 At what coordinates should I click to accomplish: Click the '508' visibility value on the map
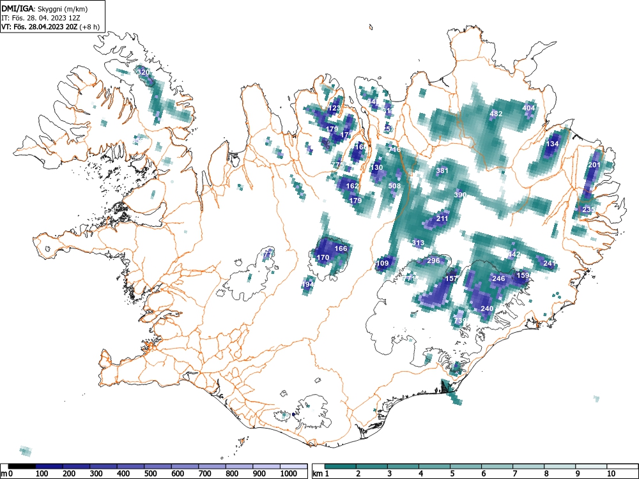tap(394, 186)
